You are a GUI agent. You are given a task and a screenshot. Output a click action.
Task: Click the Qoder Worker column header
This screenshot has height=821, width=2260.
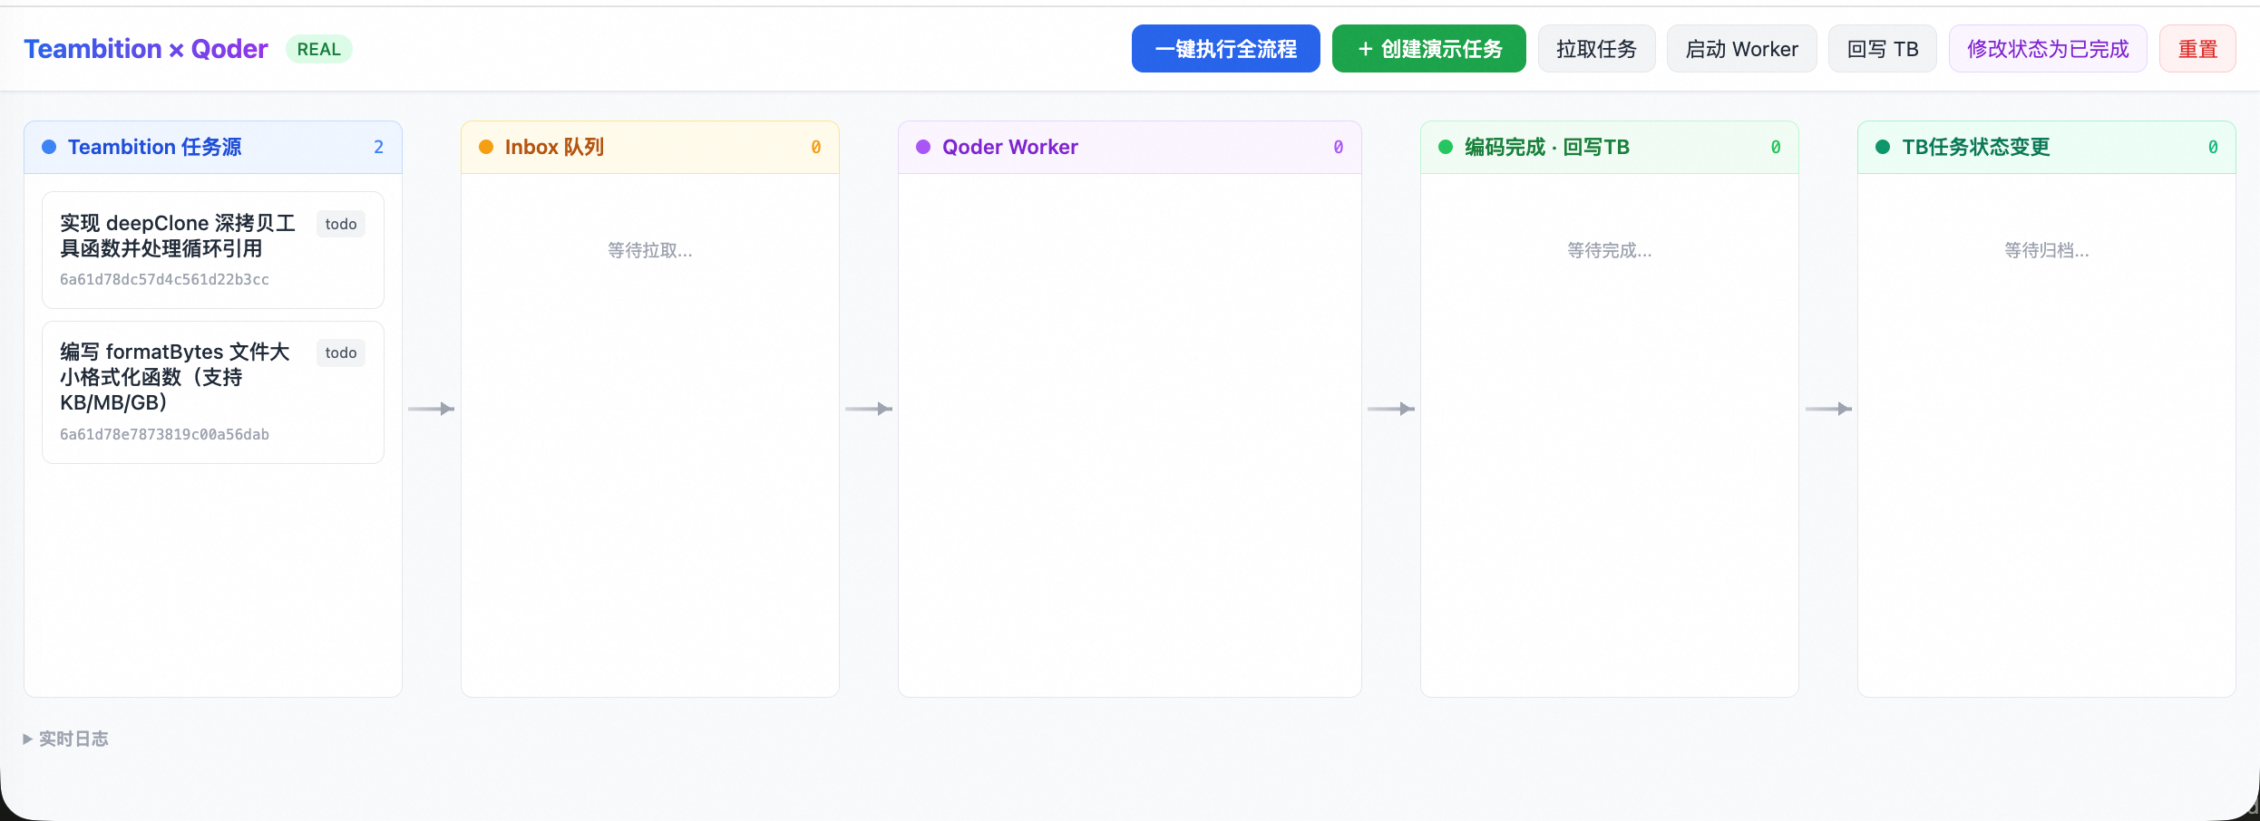(x=1130, y=147)
